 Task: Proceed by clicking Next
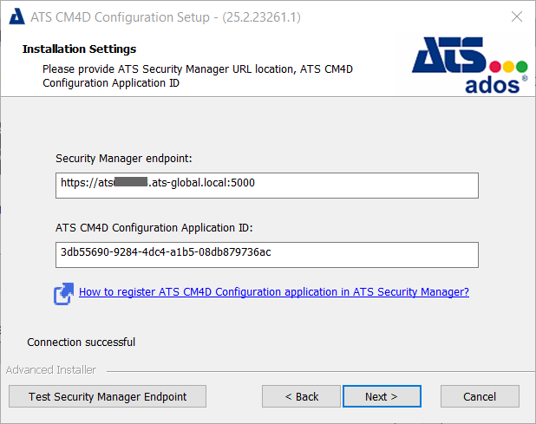(382, 396)
